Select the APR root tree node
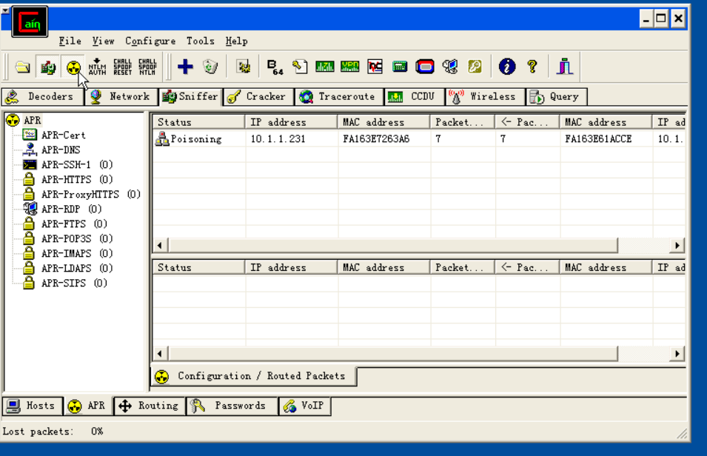707x456 pixels. coord(32,121)
